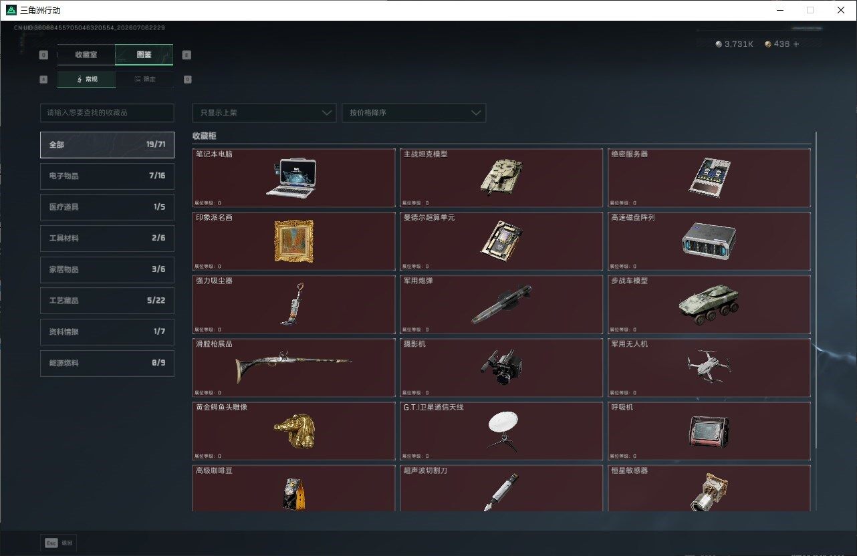Click the impressionist painting icon
This screenshot has height=556, width=857.
tap(293, 241)
